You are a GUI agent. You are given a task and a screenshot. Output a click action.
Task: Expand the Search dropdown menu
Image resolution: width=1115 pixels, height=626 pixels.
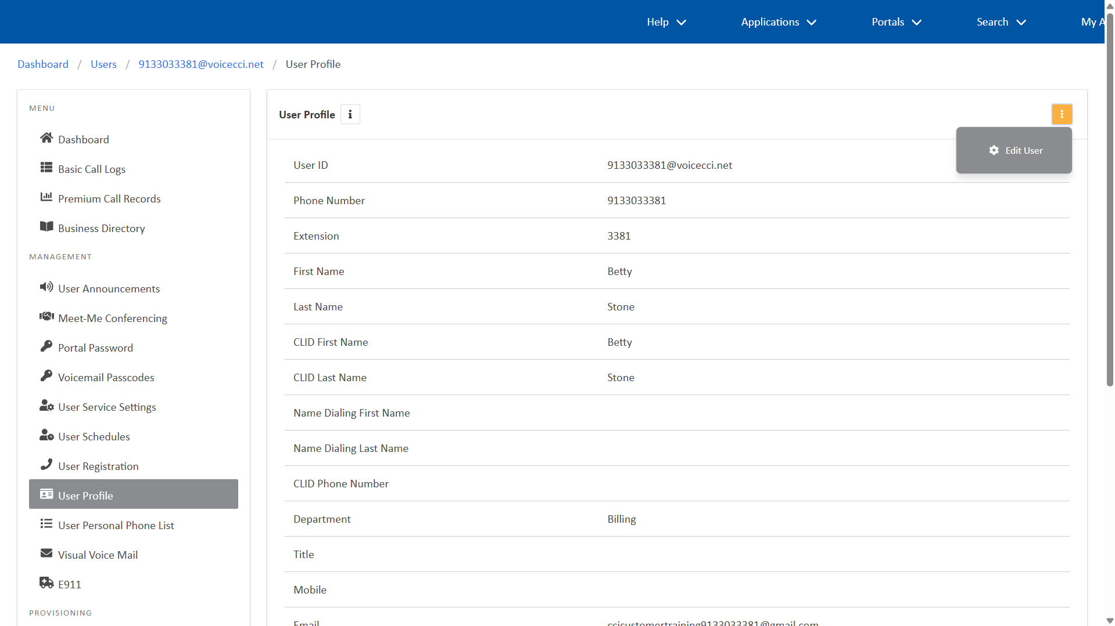pyautogui.click(x=1001, y=22)
